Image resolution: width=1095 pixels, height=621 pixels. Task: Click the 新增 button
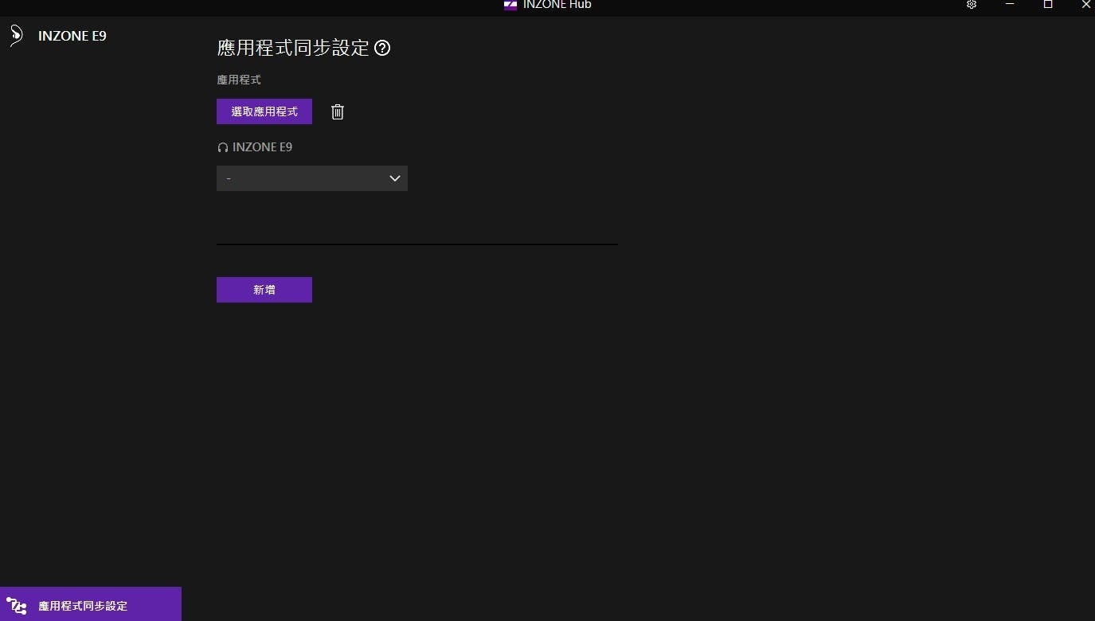(264, 290)
